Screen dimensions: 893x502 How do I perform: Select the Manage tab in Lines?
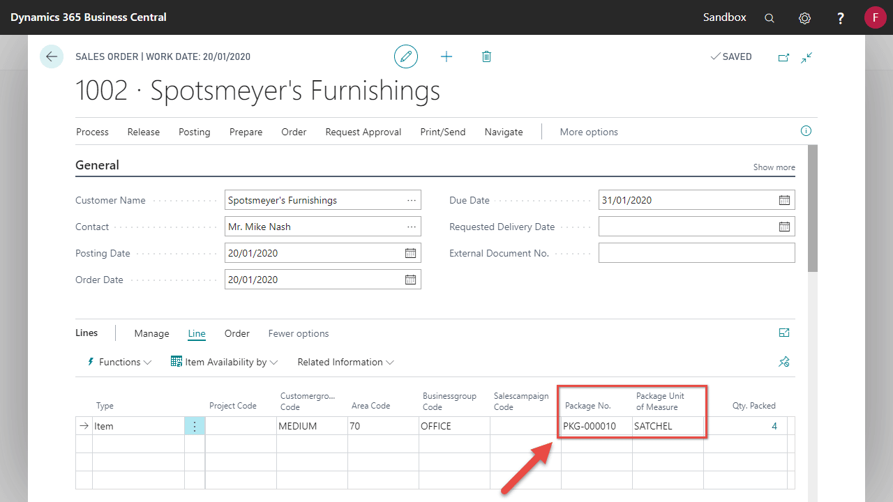151,333
